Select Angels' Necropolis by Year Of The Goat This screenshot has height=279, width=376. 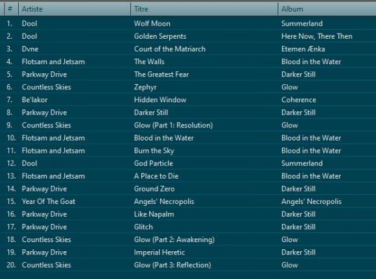[x=188, y=201]
